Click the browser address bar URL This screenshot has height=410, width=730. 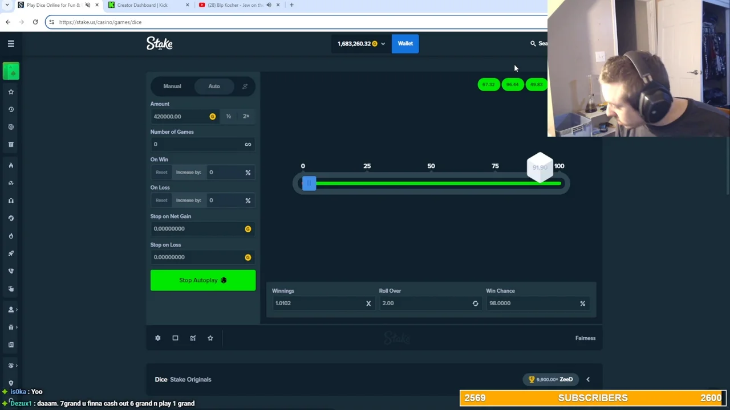100,22
